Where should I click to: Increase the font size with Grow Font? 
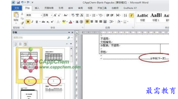point(55,15)
